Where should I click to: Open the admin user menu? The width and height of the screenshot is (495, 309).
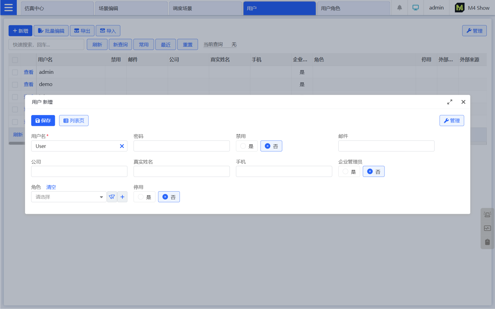436,8
